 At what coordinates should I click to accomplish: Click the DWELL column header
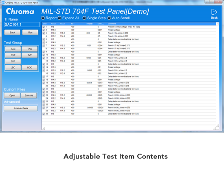click(101, 24)
